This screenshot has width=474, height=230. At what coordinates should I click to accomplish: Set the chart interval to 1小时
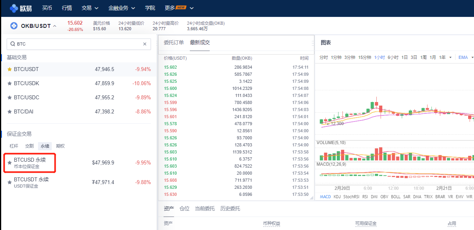pyautogui.click(x=380, y=57)
